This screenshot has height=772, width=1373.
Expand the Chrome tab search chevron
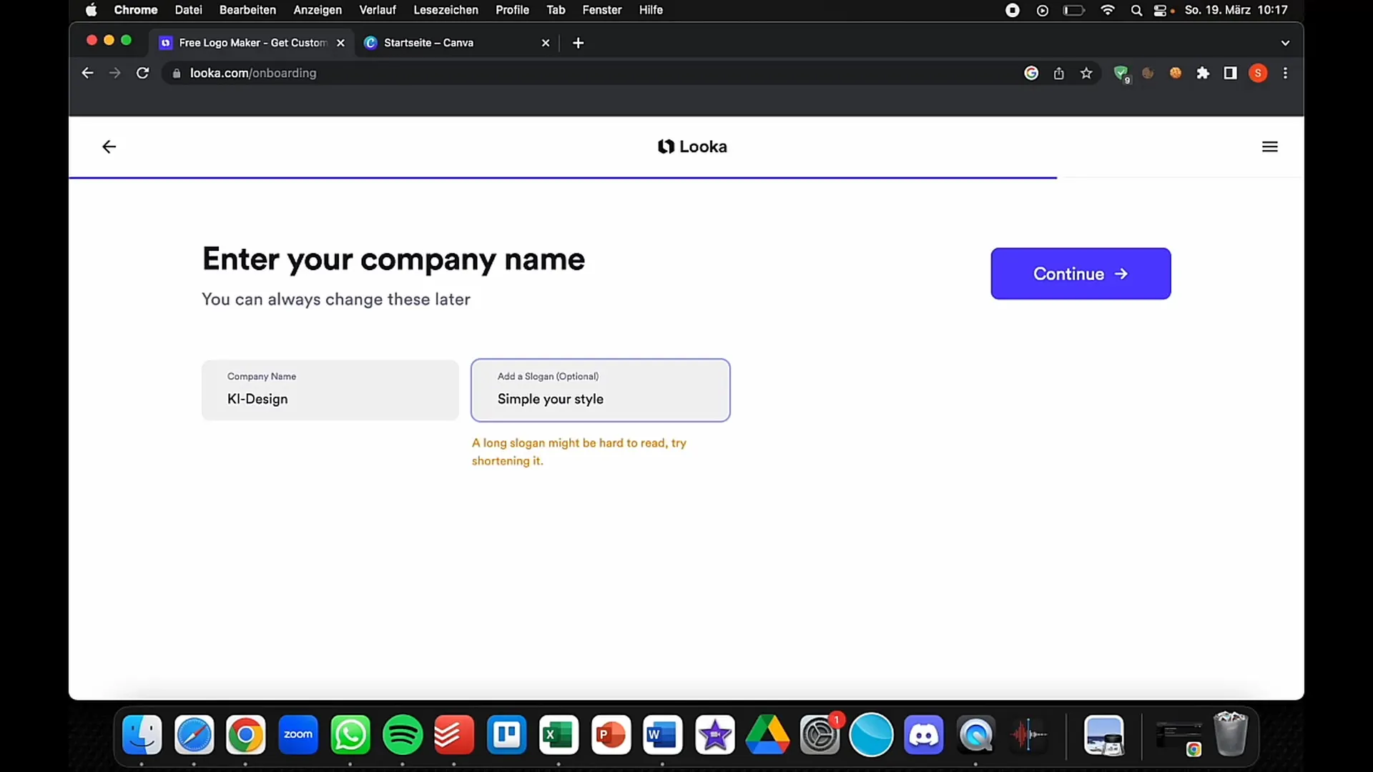tap(1285, 43)
